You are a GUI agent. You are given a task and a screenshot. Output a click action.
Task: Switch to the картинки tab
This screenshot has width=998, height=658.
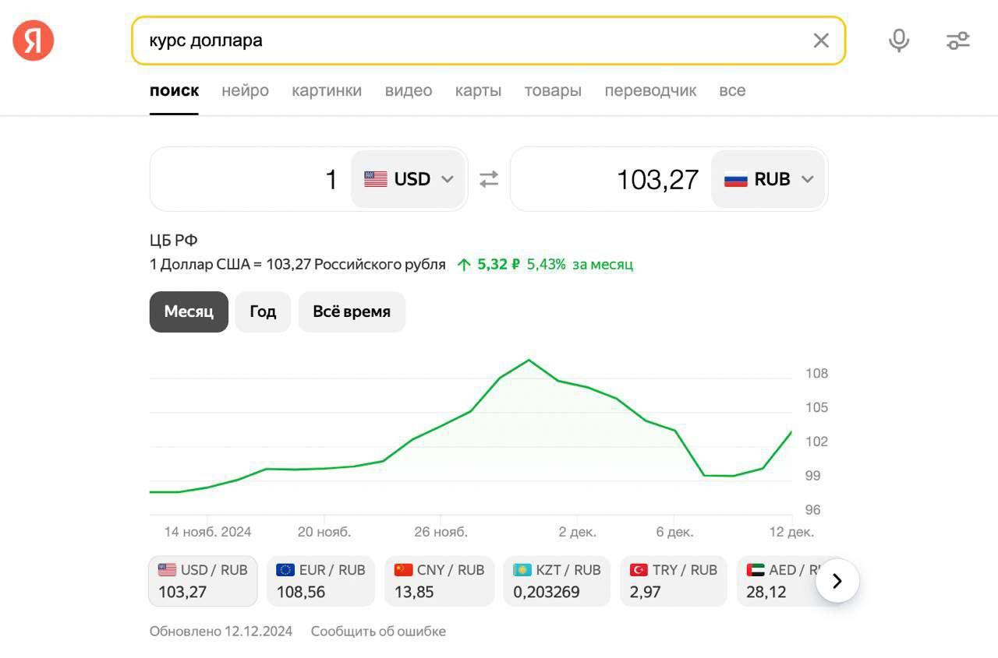coord(327,90)
